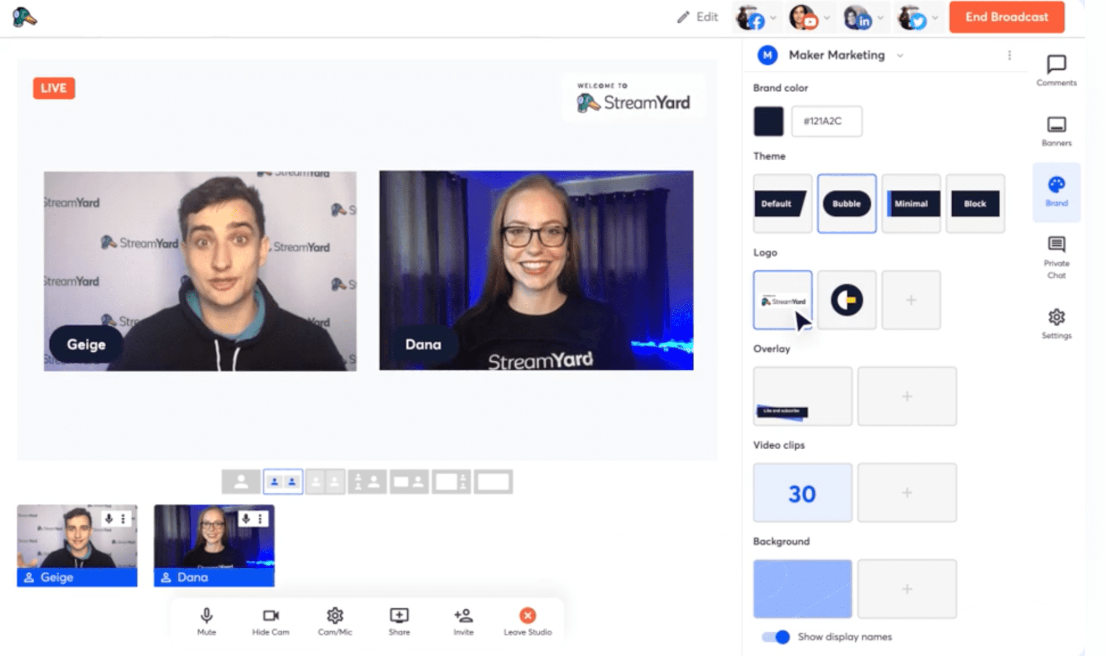Add a new overlay with plus tile
Image resolution: width=1106 pixels, height=656 pixels.
pos(907,396)
